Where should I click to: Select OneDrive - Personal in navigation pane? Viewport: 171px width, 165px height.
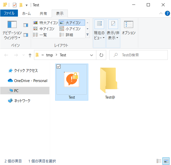(28, 81)
